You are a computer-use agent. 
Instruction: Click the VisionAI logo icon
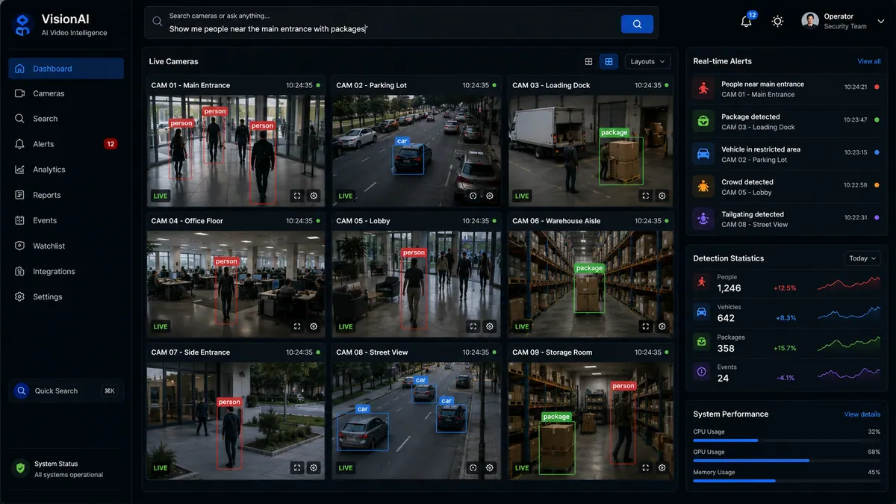click(x=22, y=25)
